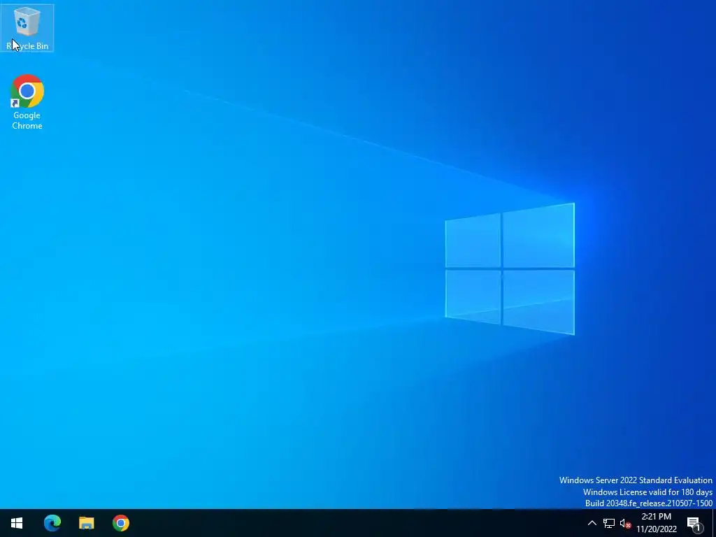The image size is (716, 537).
Task: Select the Google Chrome desktop shortcut
Action: click(x=27, y=102)
